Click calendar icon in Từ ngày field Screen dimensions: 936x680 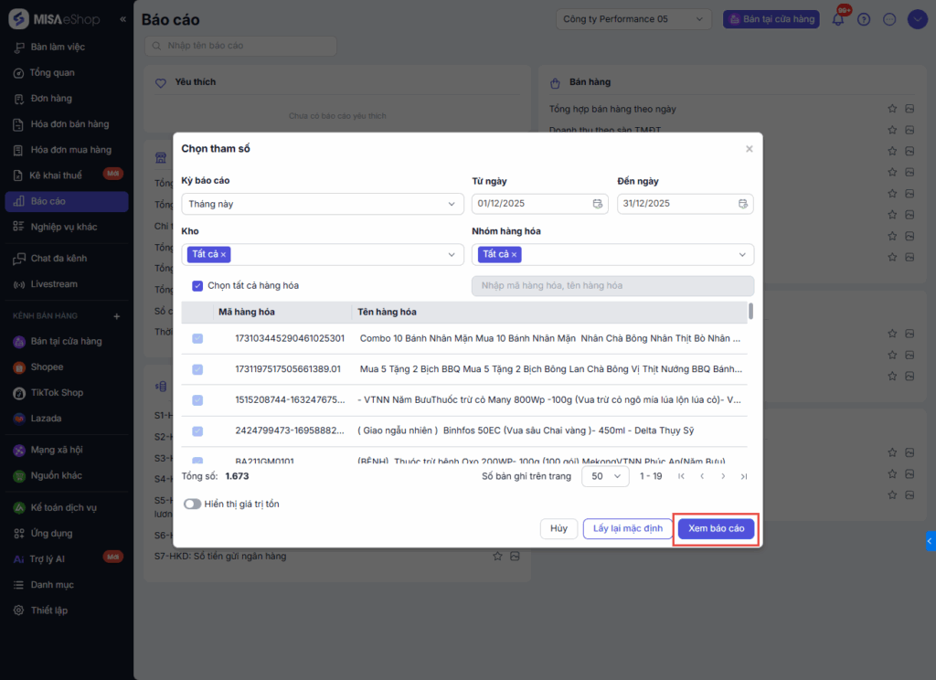598,204
